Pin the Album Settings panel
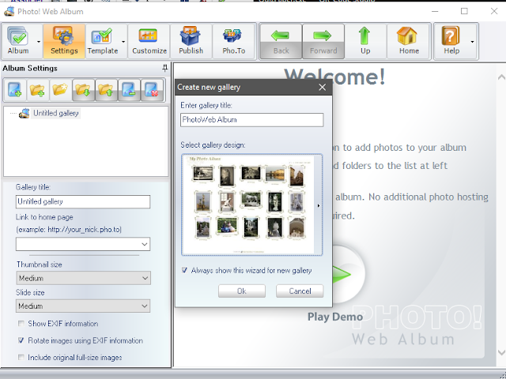506x379 pixels. point(165,68)
